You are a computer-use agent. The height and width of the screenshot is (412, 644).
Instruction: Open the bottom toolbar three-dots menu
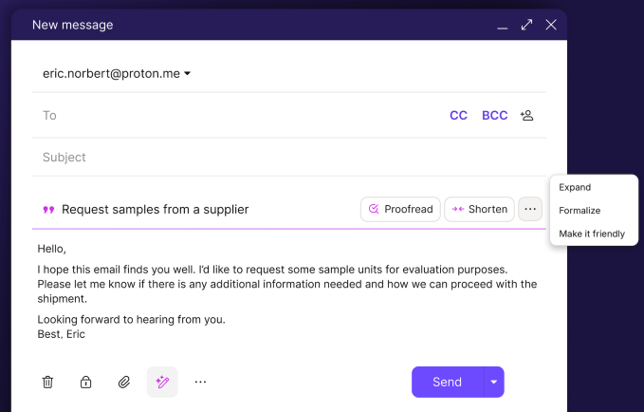click(200, 382)
